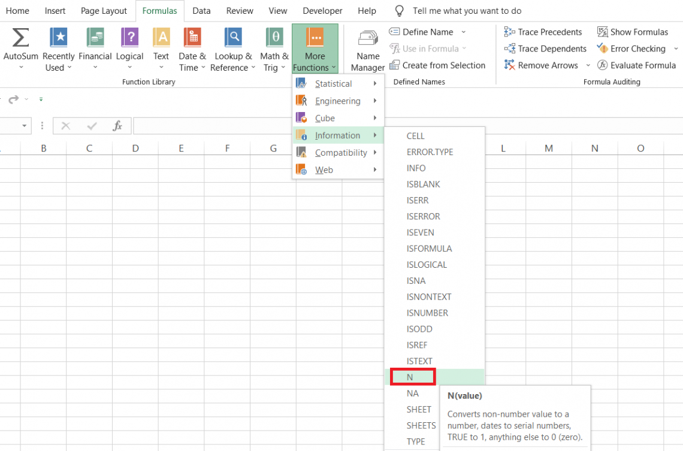Open the Math & Trig functions icon
This screenshot has width=683, height=451.
click(274, 38)
